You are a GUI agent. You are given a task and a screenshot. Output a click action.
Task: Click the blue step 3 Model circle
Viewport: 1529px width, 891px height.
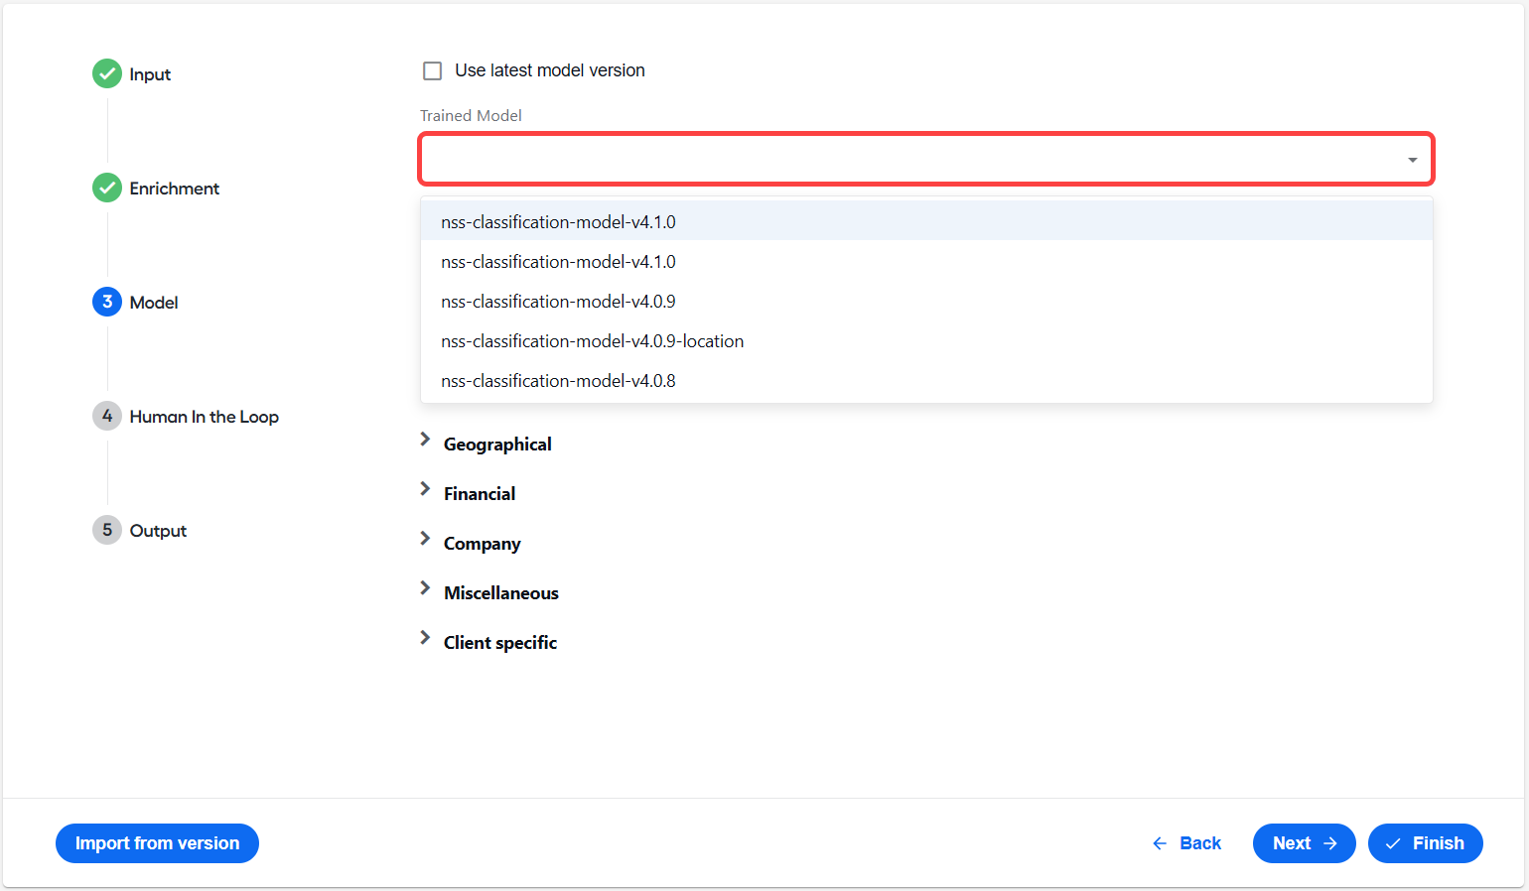click(107, 302)
